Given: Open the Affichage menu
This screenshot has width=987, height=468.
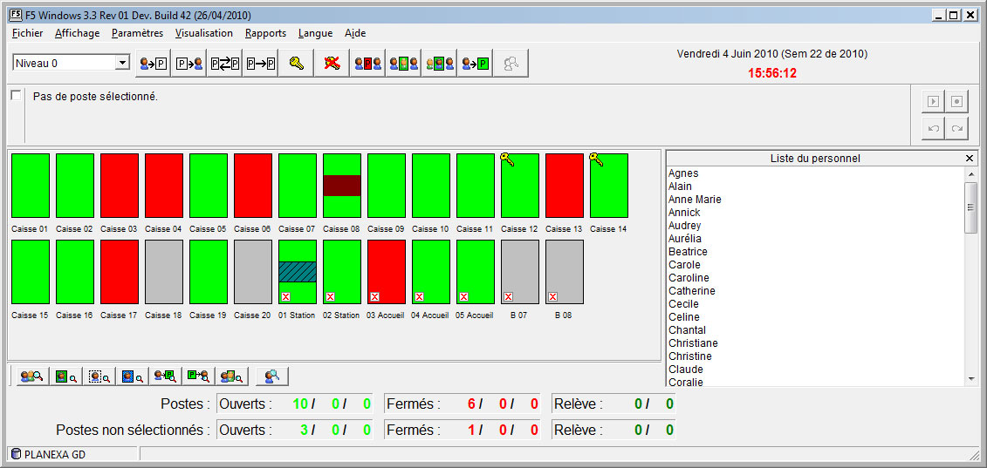Looking at the screenshot, I should tap(77, 33).
